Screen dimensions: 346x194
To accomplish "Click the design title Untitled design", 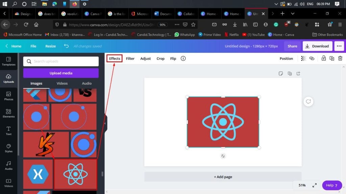I will point(251,46).
